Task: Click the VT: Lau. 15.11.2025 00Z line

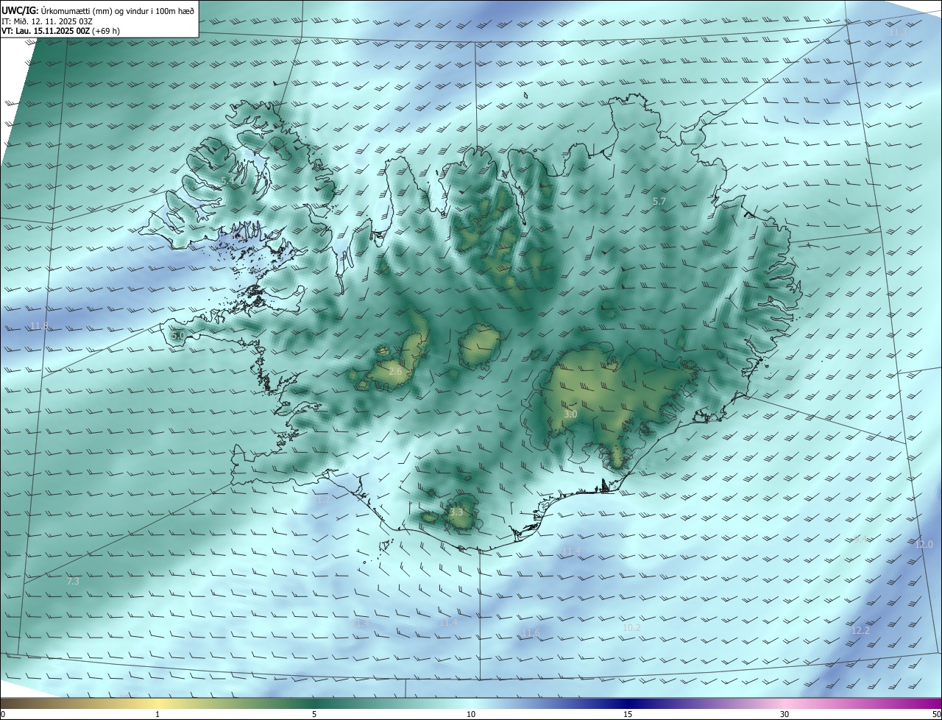Action: pyautogui.click(x=60, y=31)
